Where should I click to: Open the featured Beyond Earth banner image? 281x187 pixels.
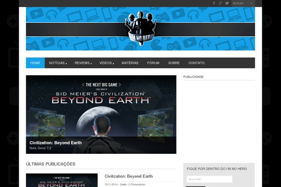(101, 115)
